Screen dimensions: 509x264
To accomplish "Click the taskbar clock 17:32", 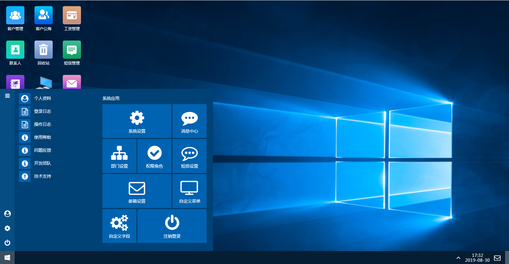I will [477, 258].
